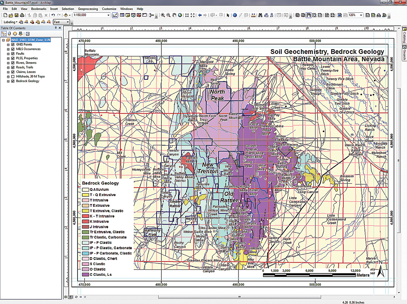Collapse NAD_1983_UTM_Zone_11N data frame
This screenshot has height=304, width=407.
click(3, 40)
